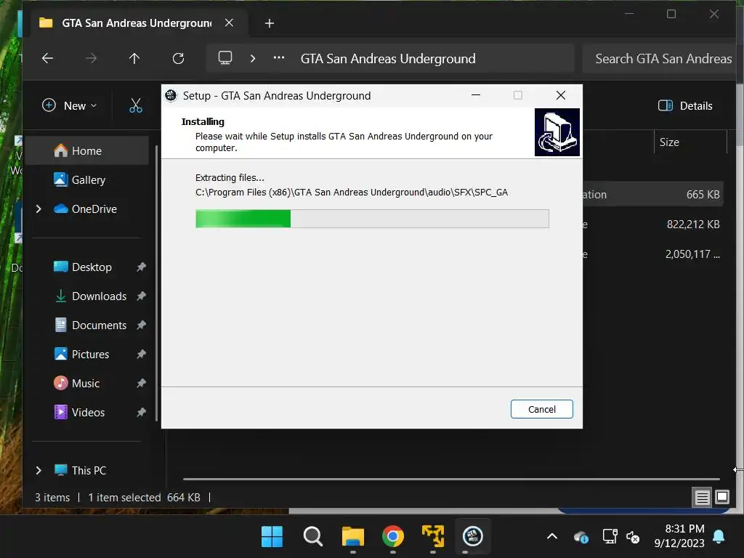This screenshot has width=744, height=558.
Task: Expand the OneDrive tree node
Action: [39, 209]
